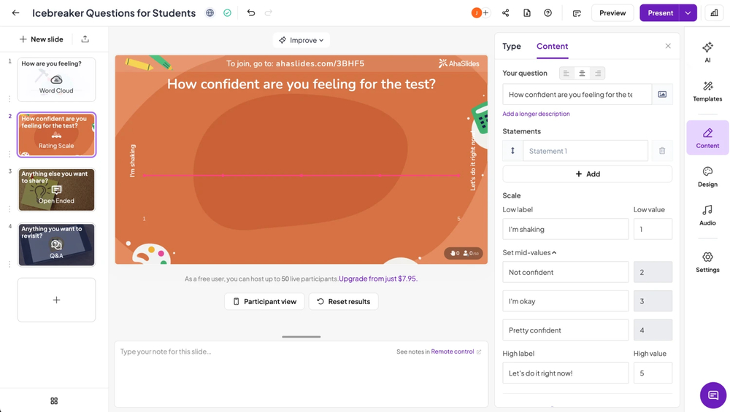Select right text alignment for question
The width and height of the screenshot is (730, 412).
598,73
